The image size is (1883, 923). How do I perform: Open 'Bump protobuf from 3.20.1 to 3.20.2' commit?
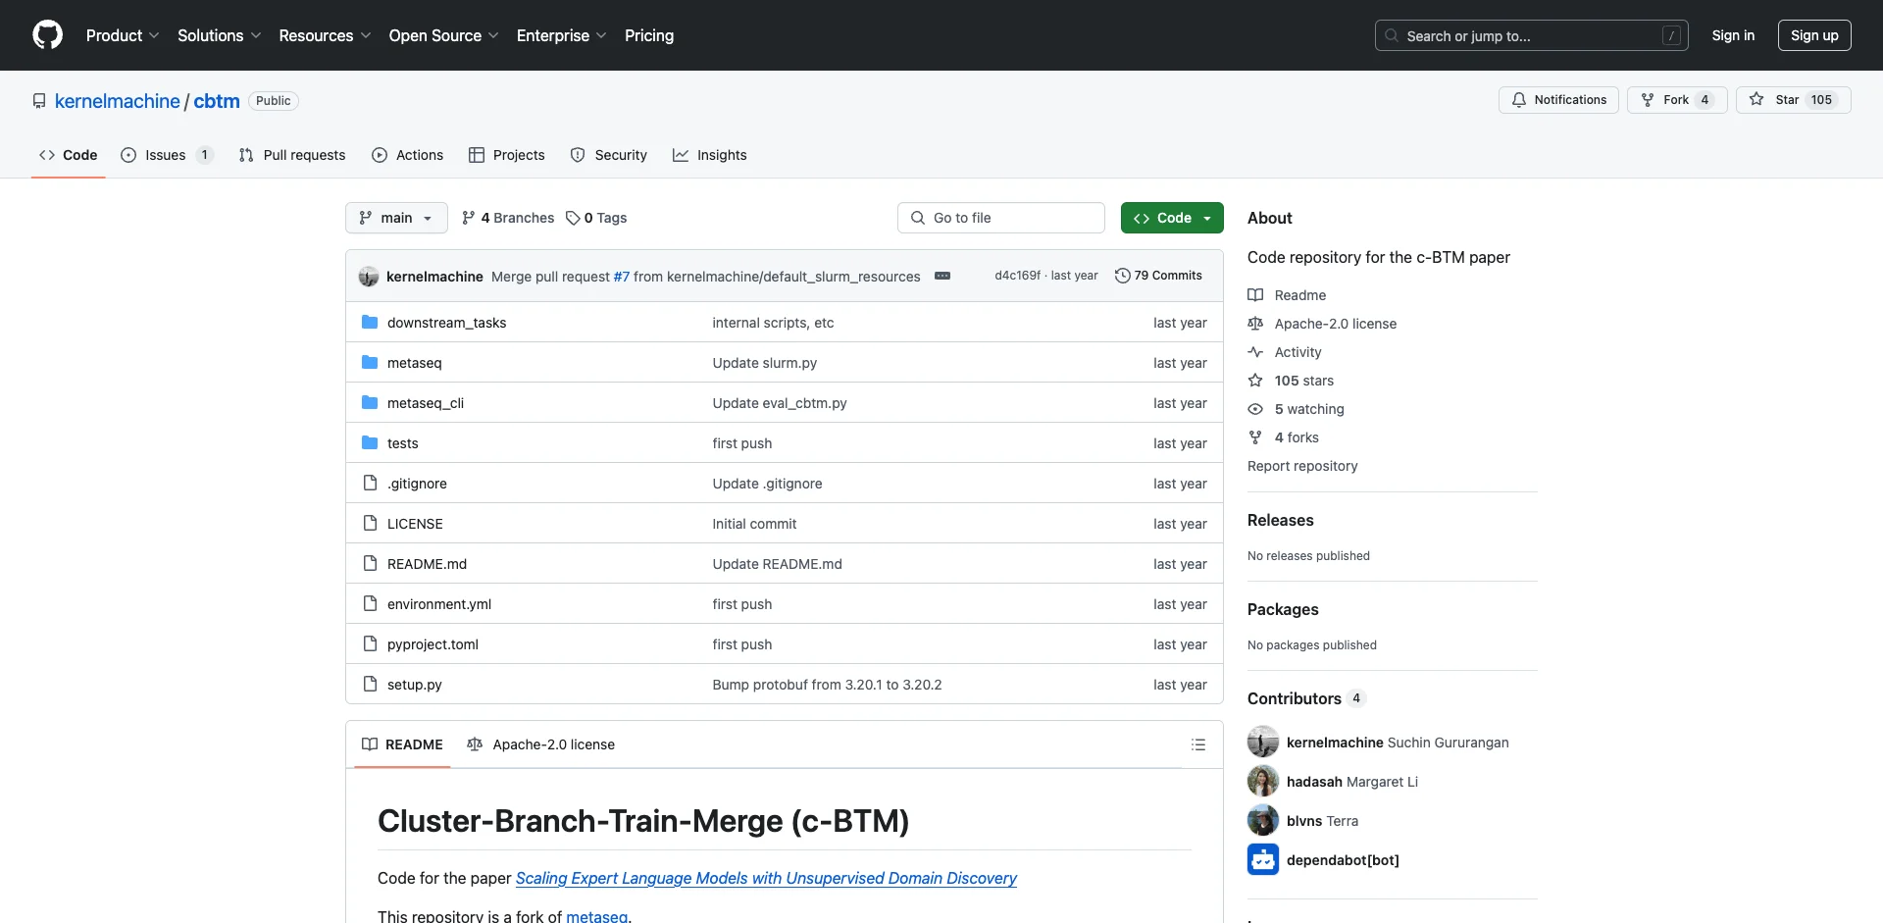click(827, 685)
